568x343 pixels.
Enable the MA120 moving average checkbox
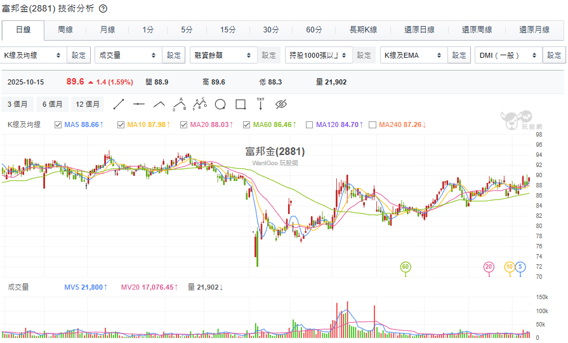310,124
